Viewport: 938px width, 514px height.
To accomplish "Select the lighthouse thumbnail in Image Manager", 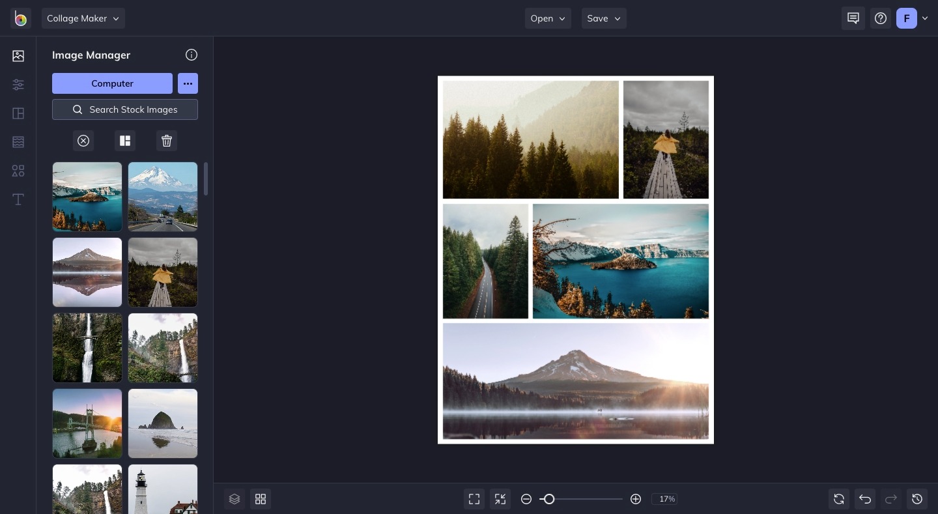I will point(163,489).
